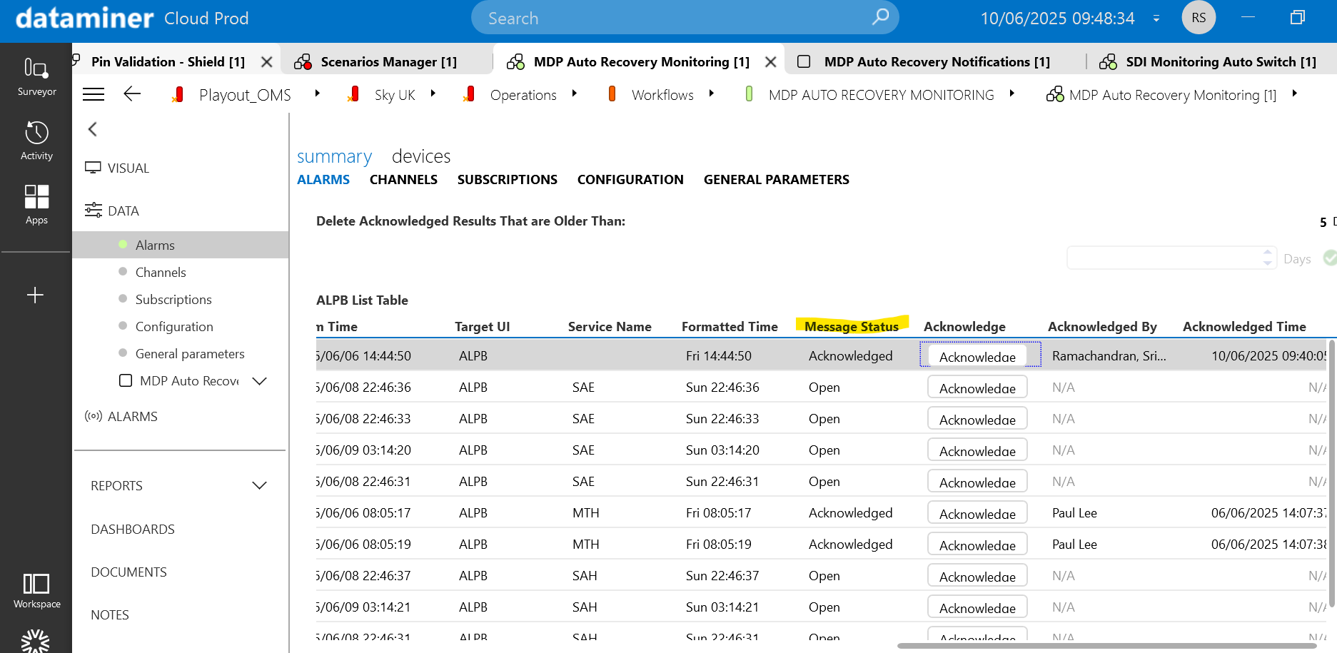
Task: Expand the REPORTS section chevron
Action: point(259,485)
